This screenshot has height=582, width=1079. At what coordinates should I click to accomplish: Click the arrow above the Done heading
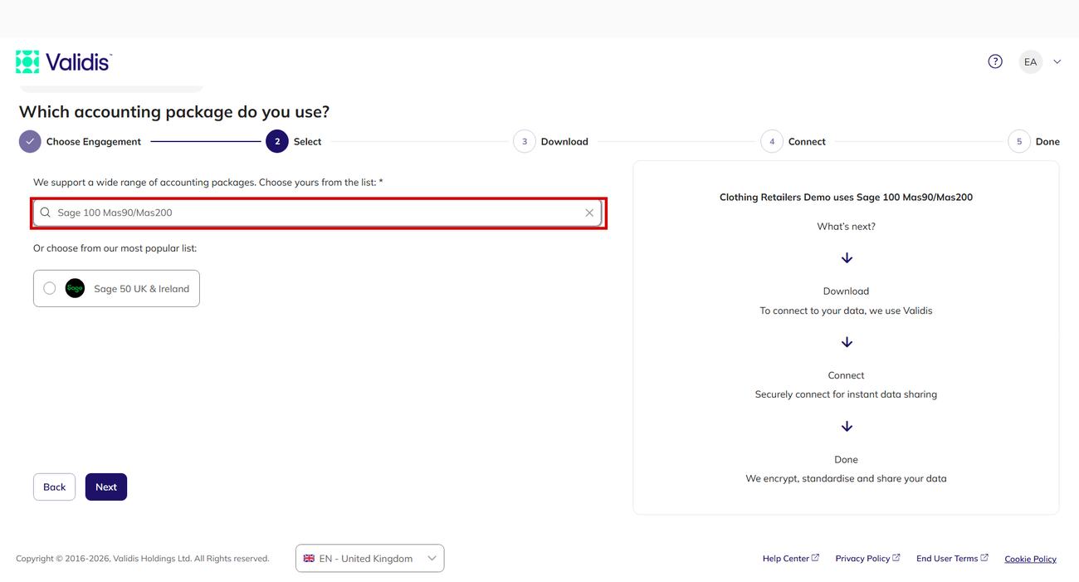pyautogui.click(x=847, y=426)
